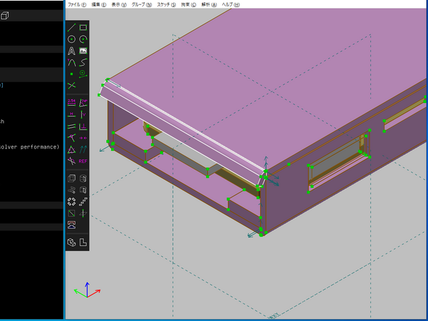Apply the angle constraint tool
The height and width of the screenshot is (321, 428).
pos(83,102)
